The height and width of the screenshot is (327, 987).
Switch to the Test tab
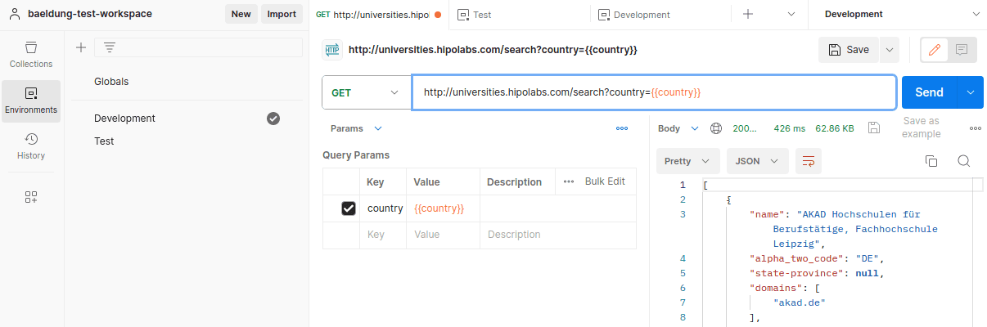click(x=482, y=15)
